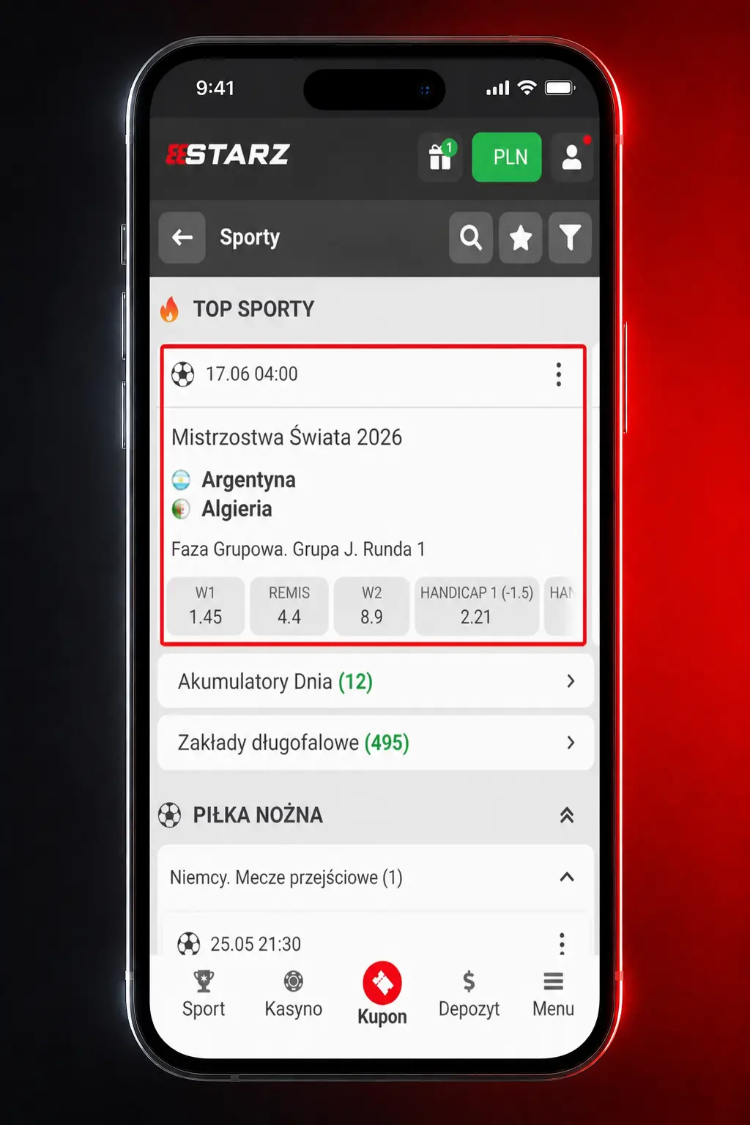Switch to the Kasyno tab

pos(293,995)
